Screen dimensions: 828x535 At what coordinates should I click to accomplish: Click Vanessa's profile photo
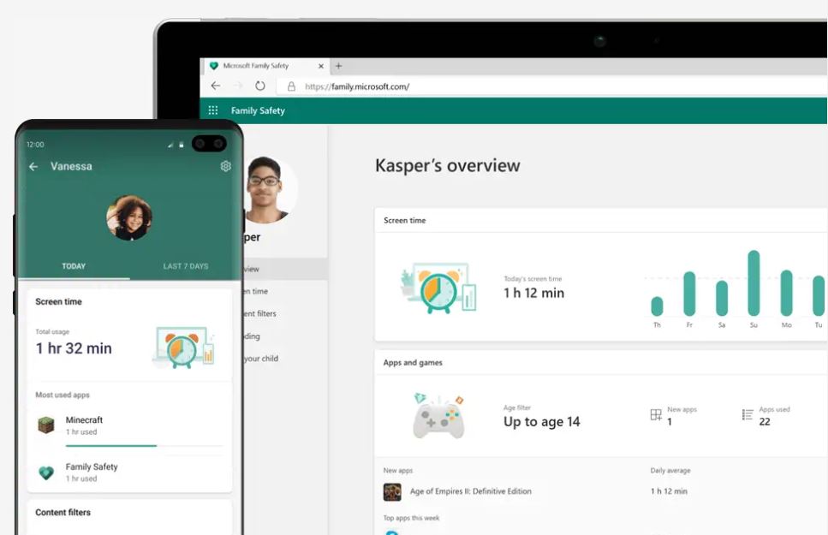click(x=129, y=217)
